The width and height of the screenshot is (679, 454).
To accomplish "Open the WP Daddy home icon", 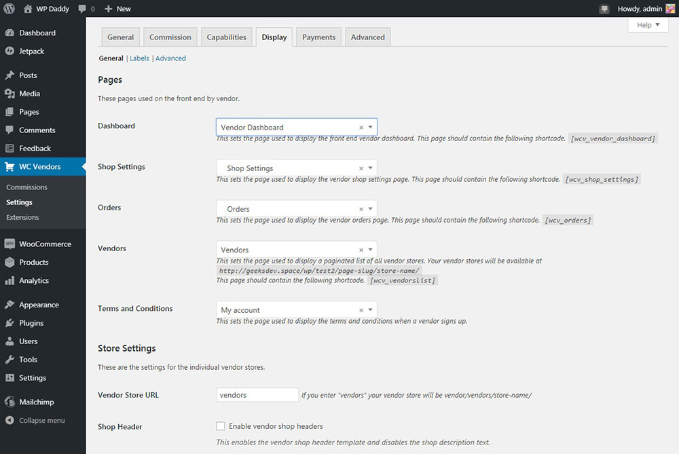I will [28, 9].
